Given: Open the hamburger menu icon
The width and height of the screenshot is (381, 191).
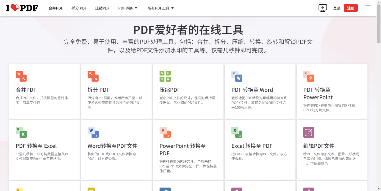Looking at the screenshot, I should point(368,8).
